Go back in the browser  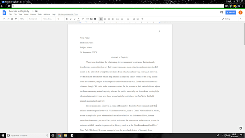2,6
